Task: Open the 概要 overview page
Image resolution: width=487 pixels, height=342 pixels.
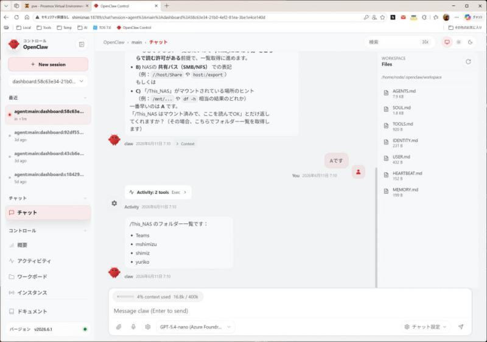Action: [x=48, y=245]
